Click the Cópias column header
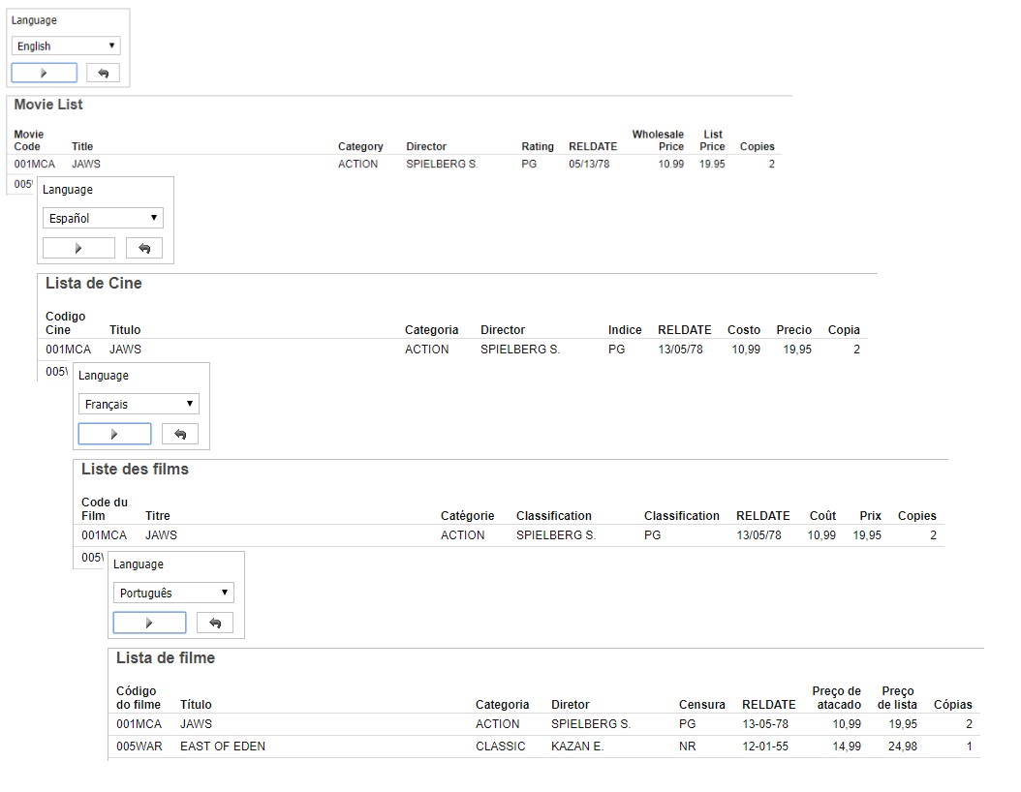 [952, 705]
